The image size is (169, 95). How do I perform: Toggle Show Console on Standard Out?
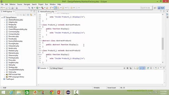click(x=141, y=68)
